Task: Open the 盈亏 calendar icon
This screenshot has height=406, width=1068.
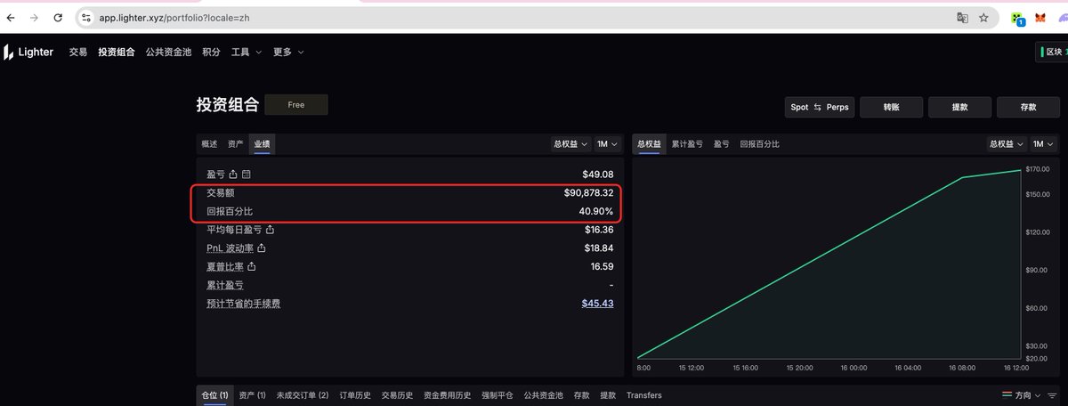Action: 247,175
